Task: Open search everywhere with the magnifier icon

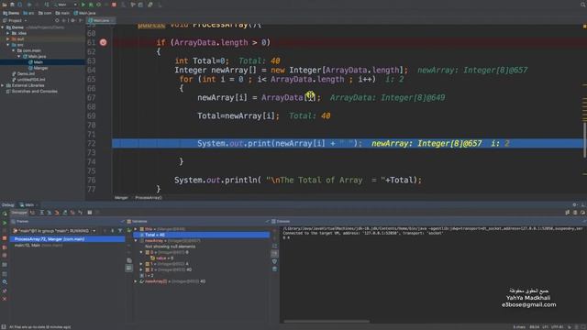Action: [583, 5]
